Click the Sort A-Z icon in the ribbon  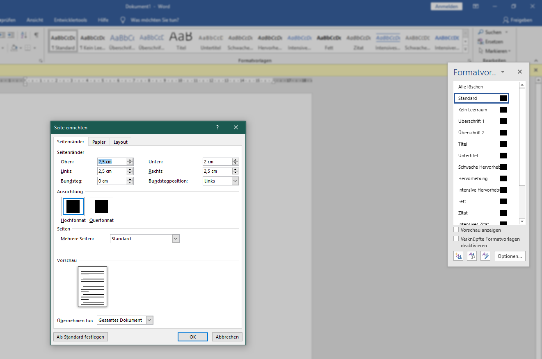(x=24, y=35)
